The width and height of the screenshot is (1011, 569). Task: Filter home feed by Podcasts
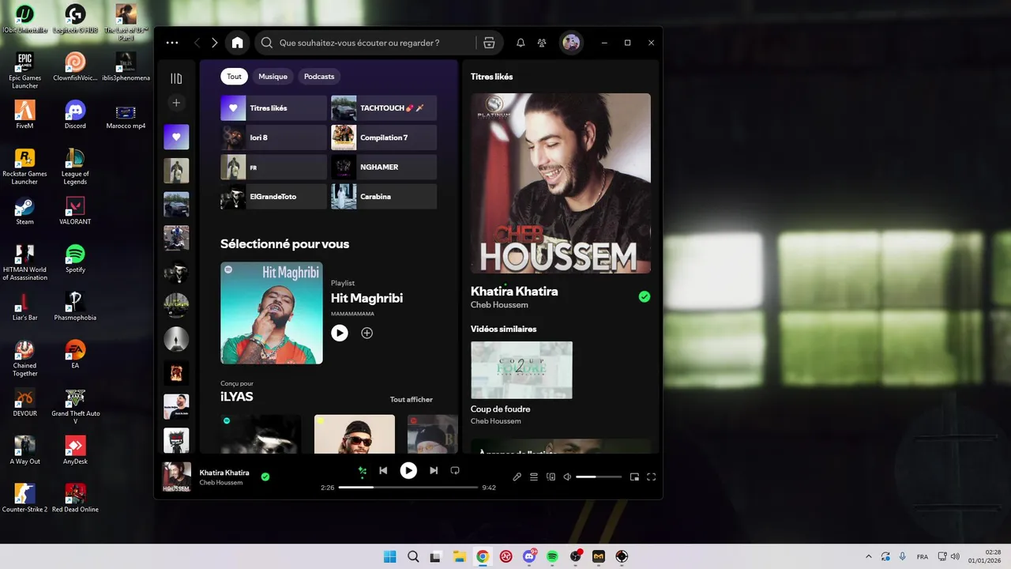pyautogui.click(x=319, y=77)
